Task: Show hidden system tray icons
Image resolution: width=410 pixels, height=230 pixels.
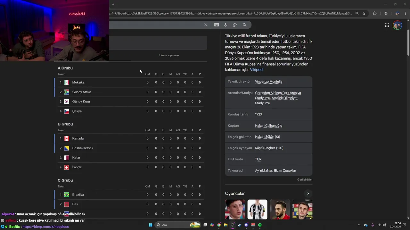Action: pyautogui.click(x=359, y=225)
